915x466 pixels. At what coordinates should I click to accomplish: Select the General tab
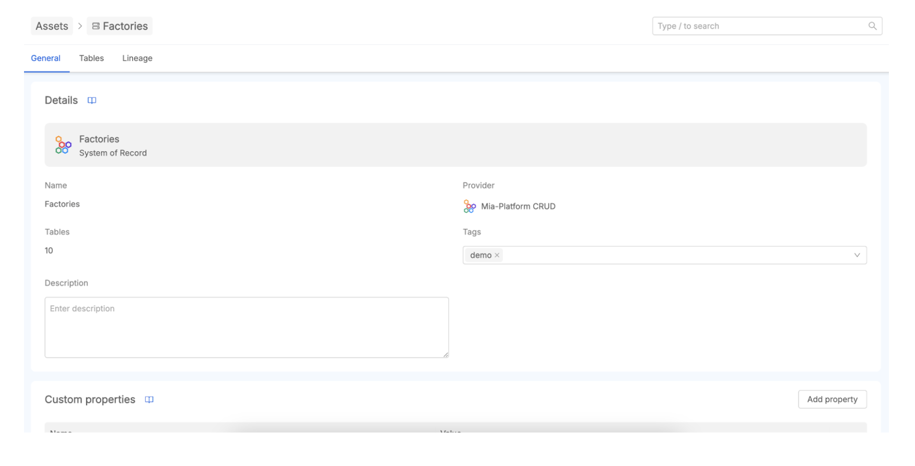45,58
